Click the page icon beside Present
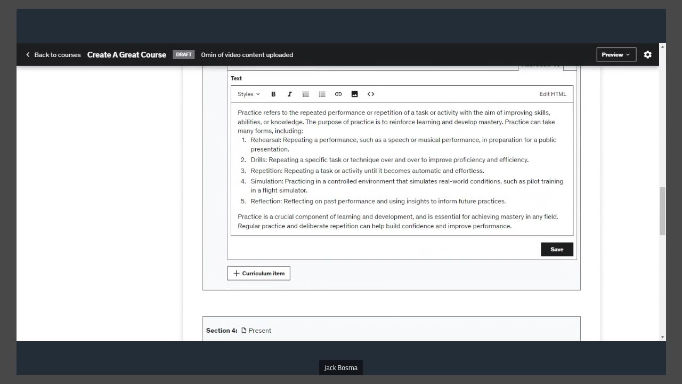The width and height of the screenshot is (682, 384). (x=244, y=330)
